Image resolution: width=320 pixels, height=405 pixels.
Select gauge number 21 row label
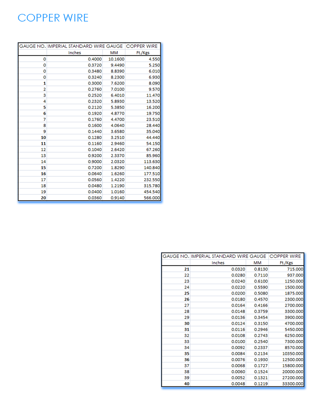[187, 269]
